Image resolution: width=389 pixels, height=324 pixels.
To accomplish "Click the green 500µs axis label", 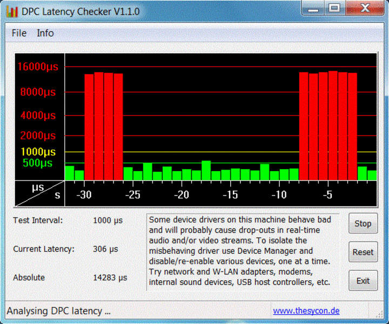I will [37, 163].
